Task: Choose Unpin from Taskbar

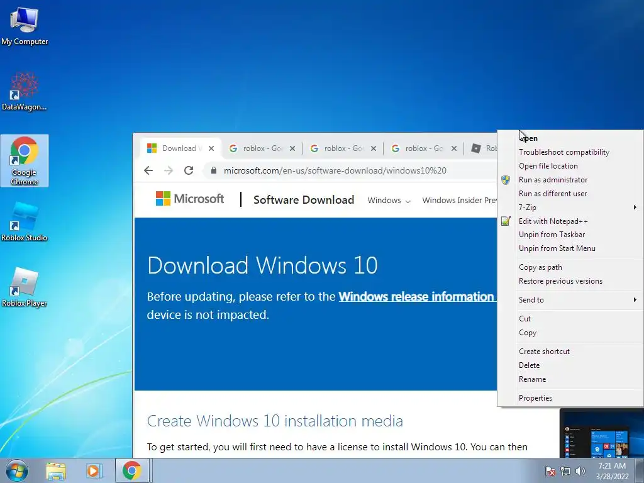Action: (x=570, y=235)
